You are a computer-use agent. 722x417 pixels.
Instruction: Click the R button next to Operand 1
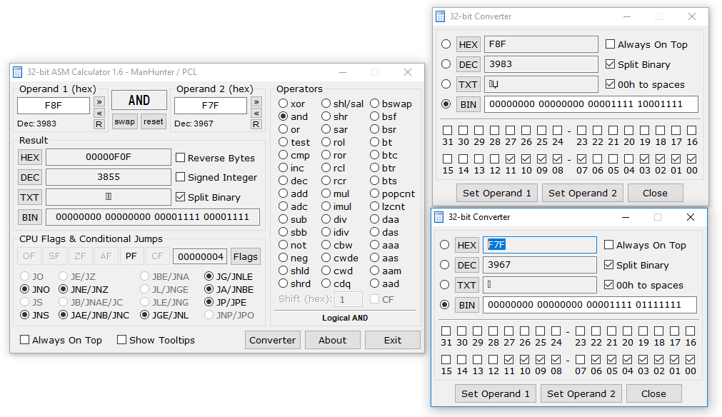[x=99, y=124]
